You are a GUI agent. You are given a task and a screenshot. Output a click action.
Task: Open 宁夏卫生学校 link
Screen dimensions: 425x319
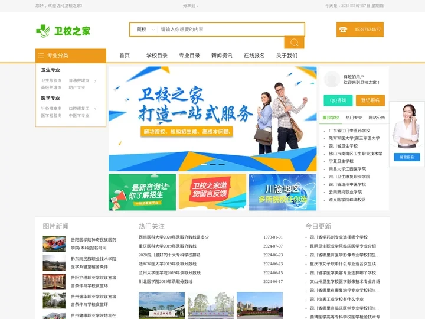click(341, 161)
